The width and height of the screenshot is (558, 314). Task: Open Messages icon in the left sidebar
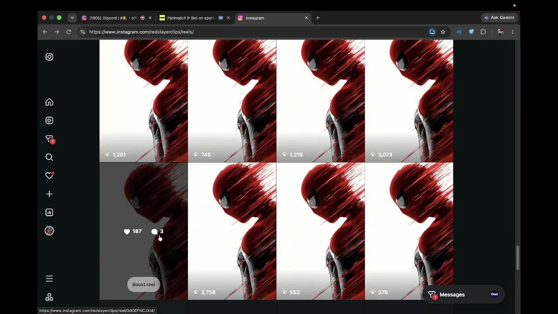pyautogui.click(x=50, y=139)
